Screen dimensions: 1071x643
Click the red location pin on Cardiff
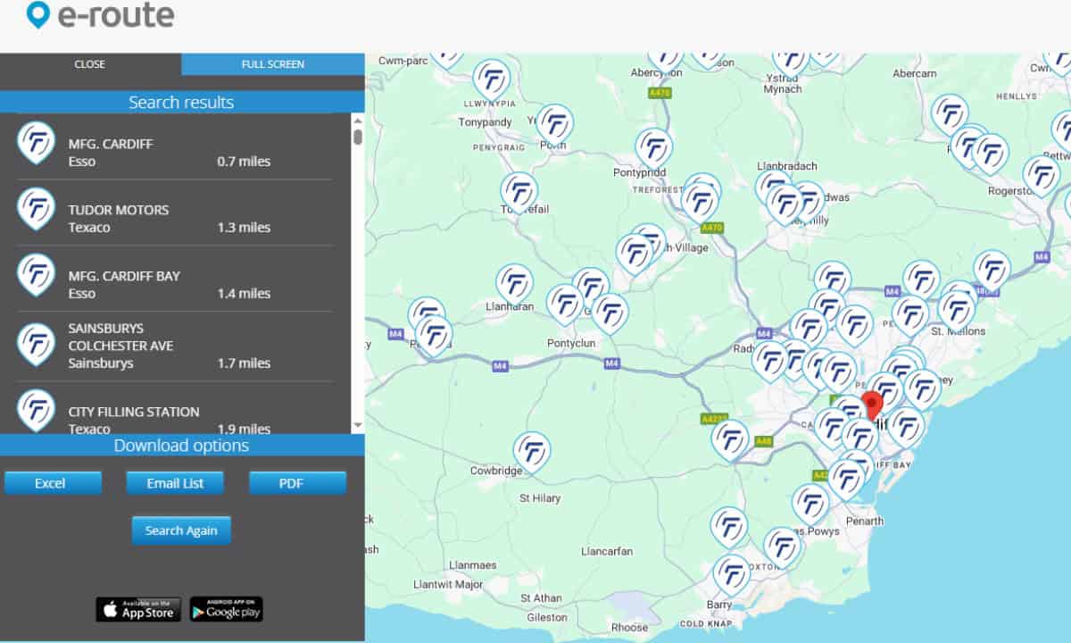click(872, 406)
